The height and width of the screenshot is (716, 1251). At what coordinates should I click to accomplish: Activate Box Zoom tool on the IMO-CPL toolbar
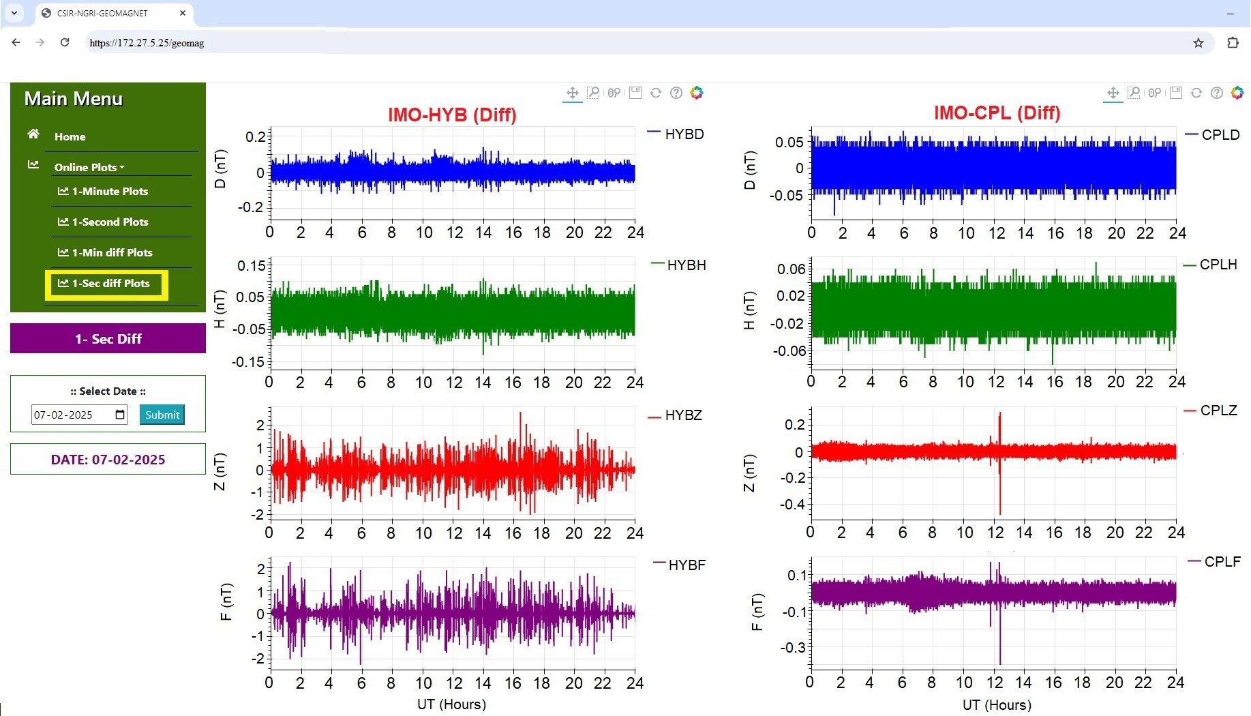click(x=1134, y=93)
